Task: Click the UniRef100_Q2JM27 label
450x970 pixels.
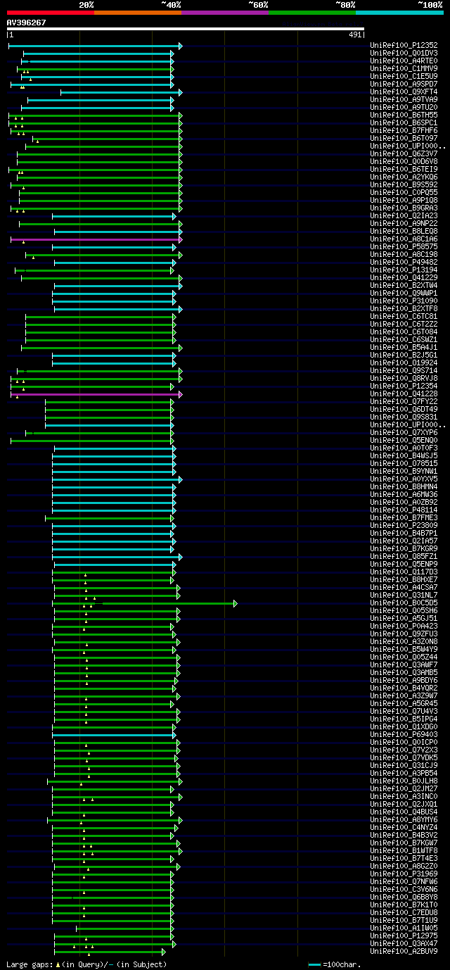Action: pos(404,789)
